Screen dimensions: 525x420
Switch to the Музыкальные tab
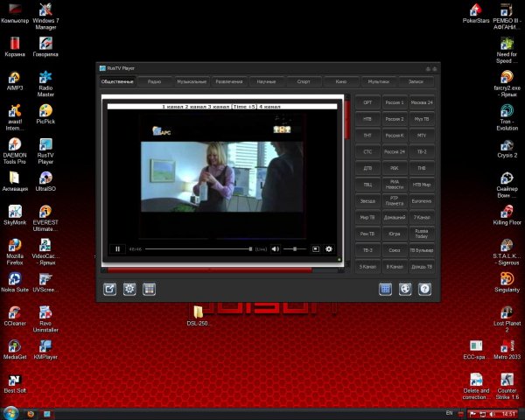(192, 81)
